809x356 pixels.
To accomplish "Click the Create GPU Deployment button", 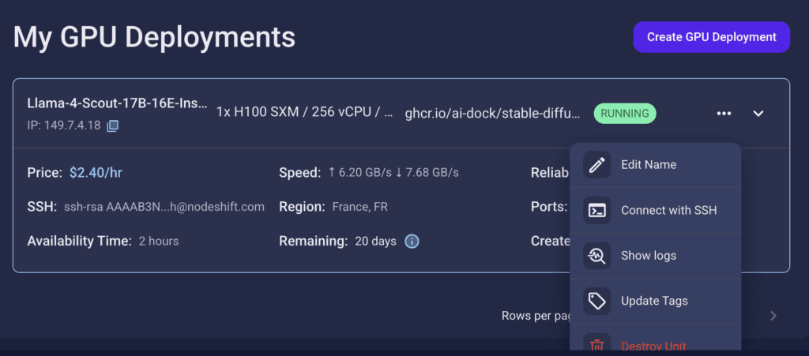I will click(x=712, y=37).
